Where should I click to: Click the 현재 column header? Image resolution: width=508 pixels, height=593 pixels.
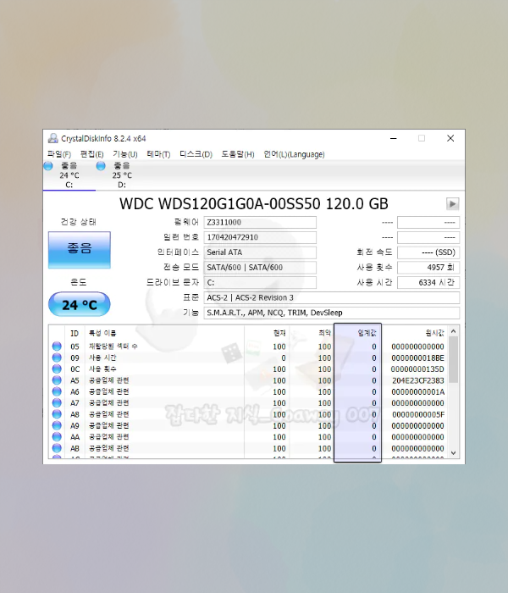pyautogui.click(x=279, y=333)
